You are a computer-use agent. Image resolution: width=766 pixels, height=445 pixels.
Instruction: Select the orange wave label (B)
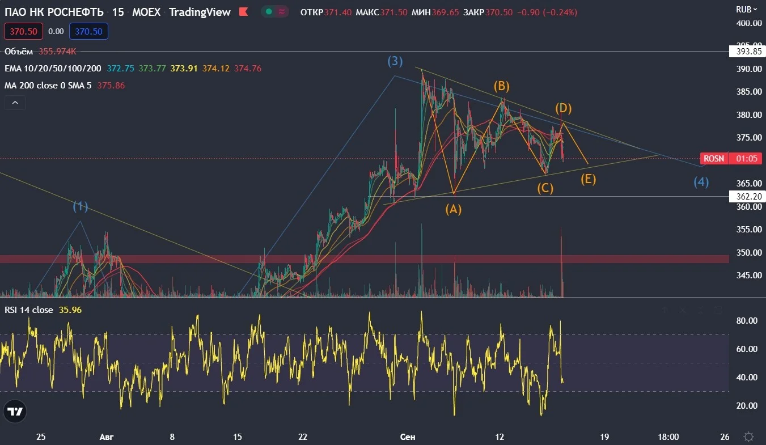[501, 86]
